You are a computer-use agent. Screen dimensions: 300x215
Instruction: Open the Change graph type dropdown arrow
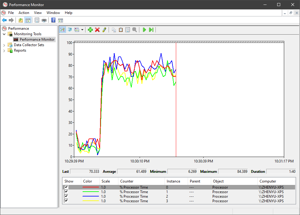82,30
